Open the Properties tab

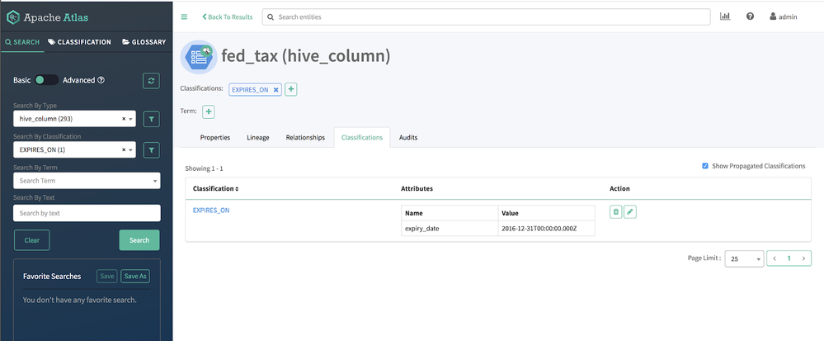(x=215, y=137)
